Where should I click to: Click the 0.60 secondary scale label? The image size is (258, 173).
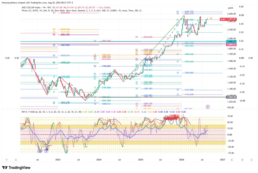(x=241, y=7)
